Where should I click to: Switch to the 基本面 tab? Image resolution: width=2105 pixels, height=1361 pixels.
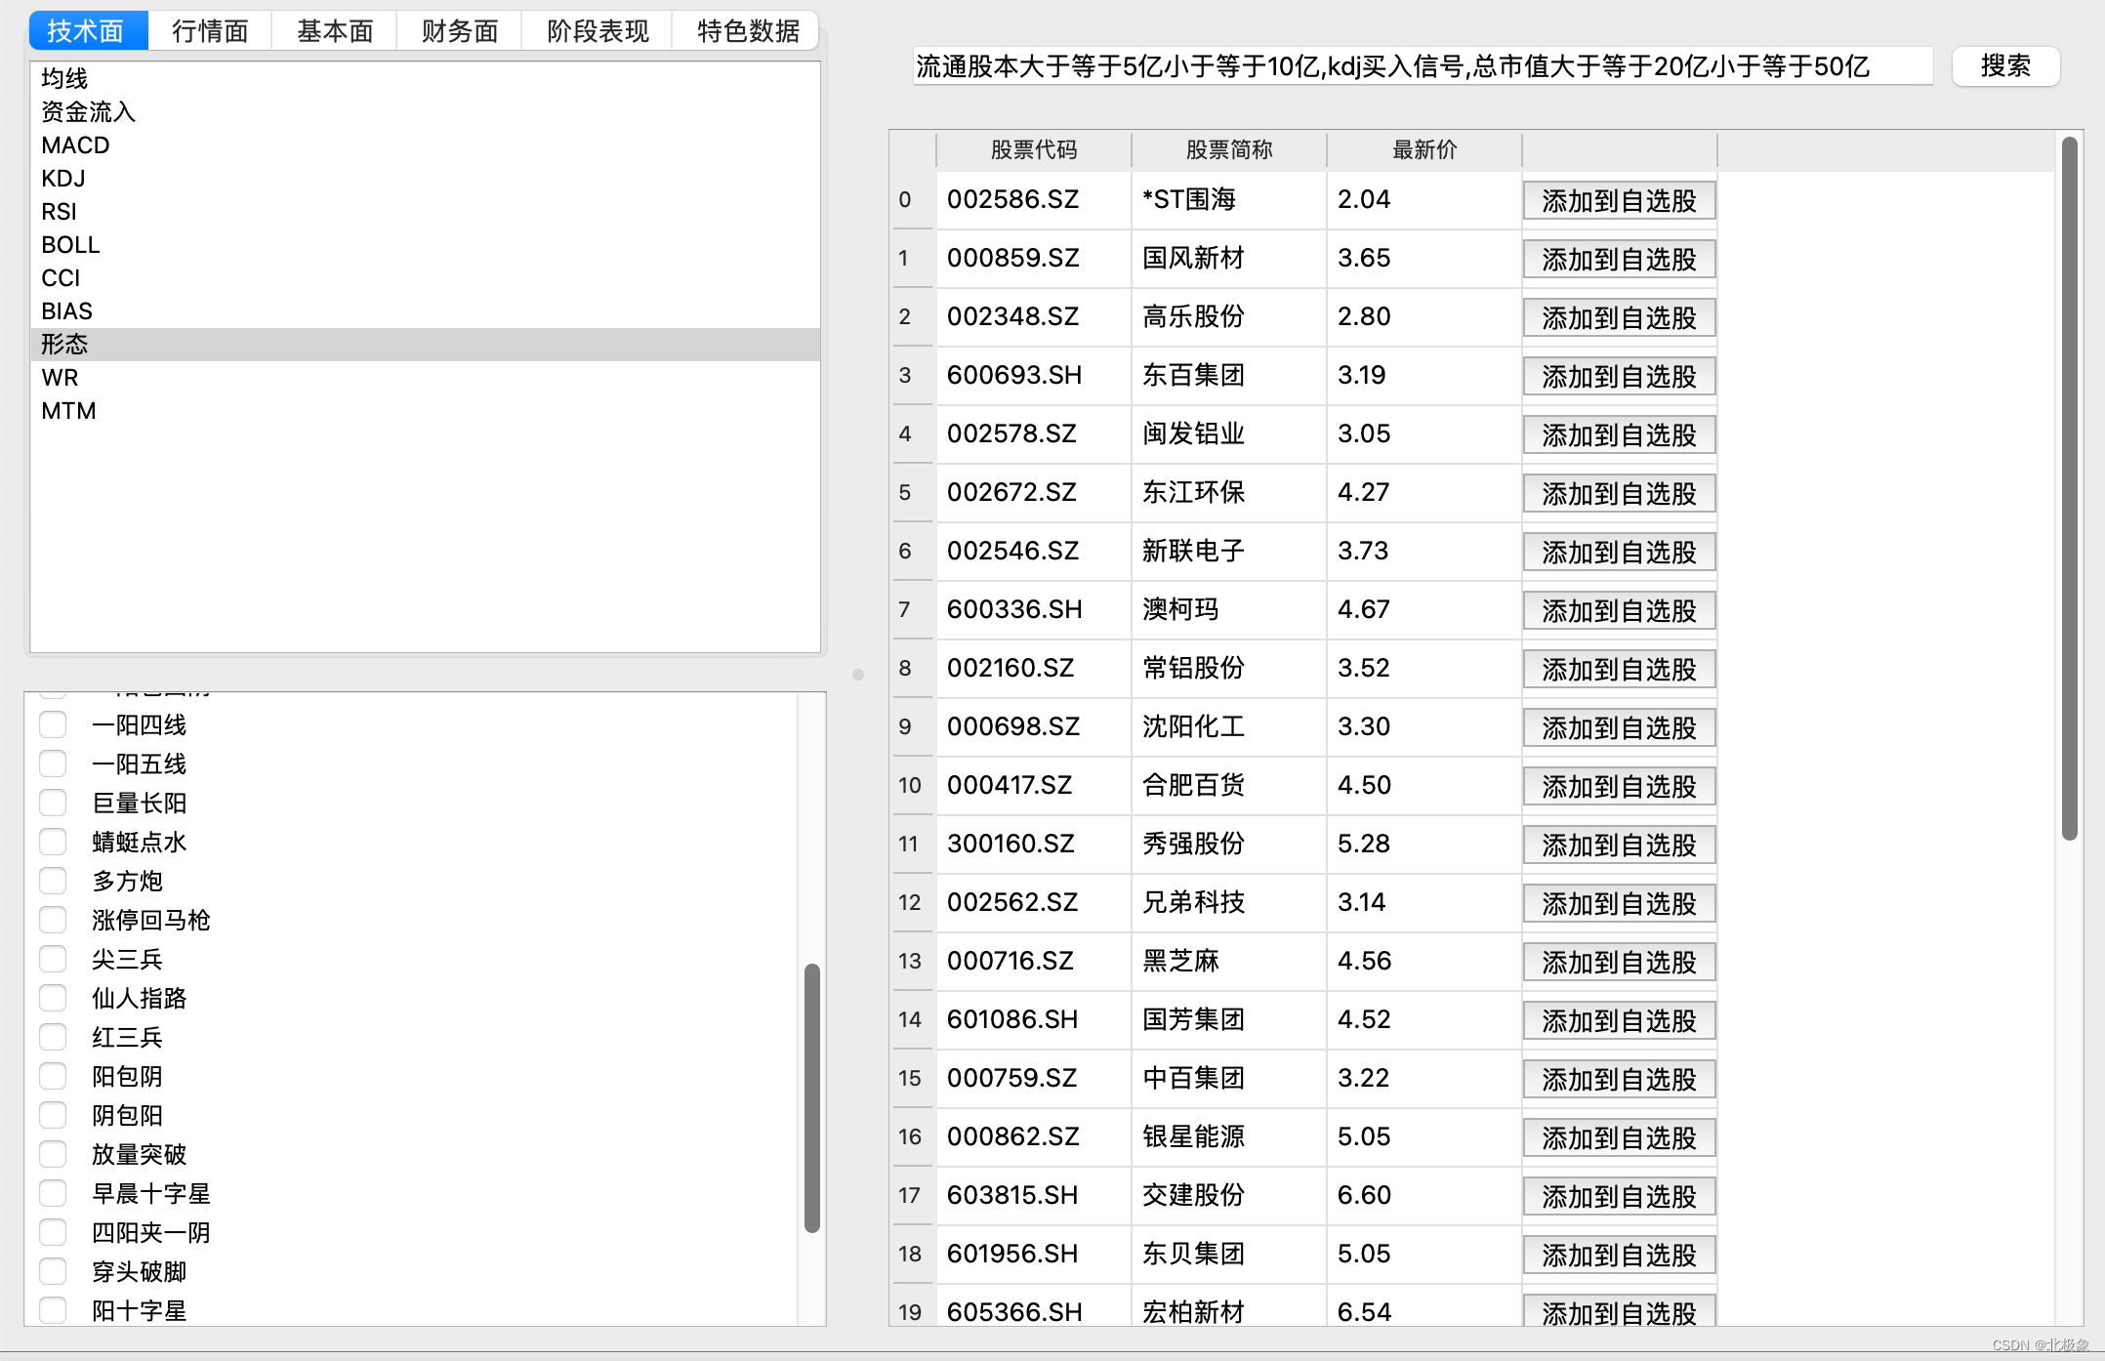[x=335, y=31]
